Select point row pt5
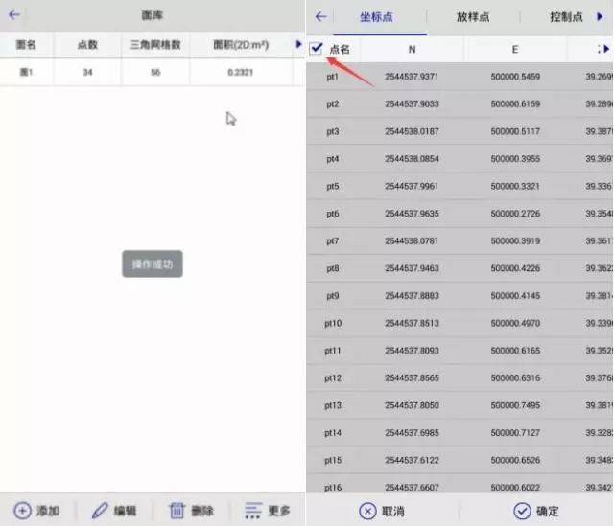The image size is (614, 526). [x=460, y=186]
